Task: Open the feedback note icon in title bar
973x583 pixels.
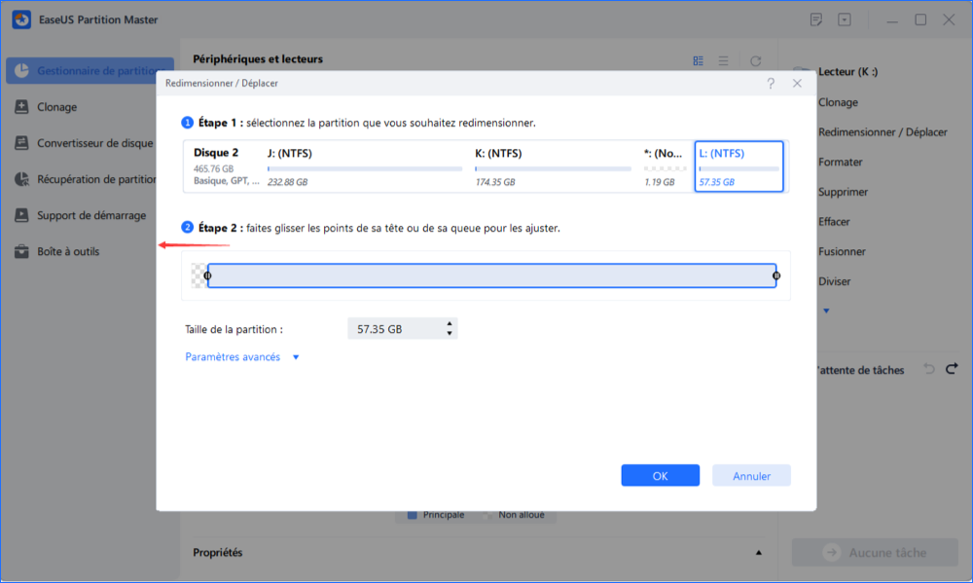Action: pyautogui.click(x=815, y=19)
